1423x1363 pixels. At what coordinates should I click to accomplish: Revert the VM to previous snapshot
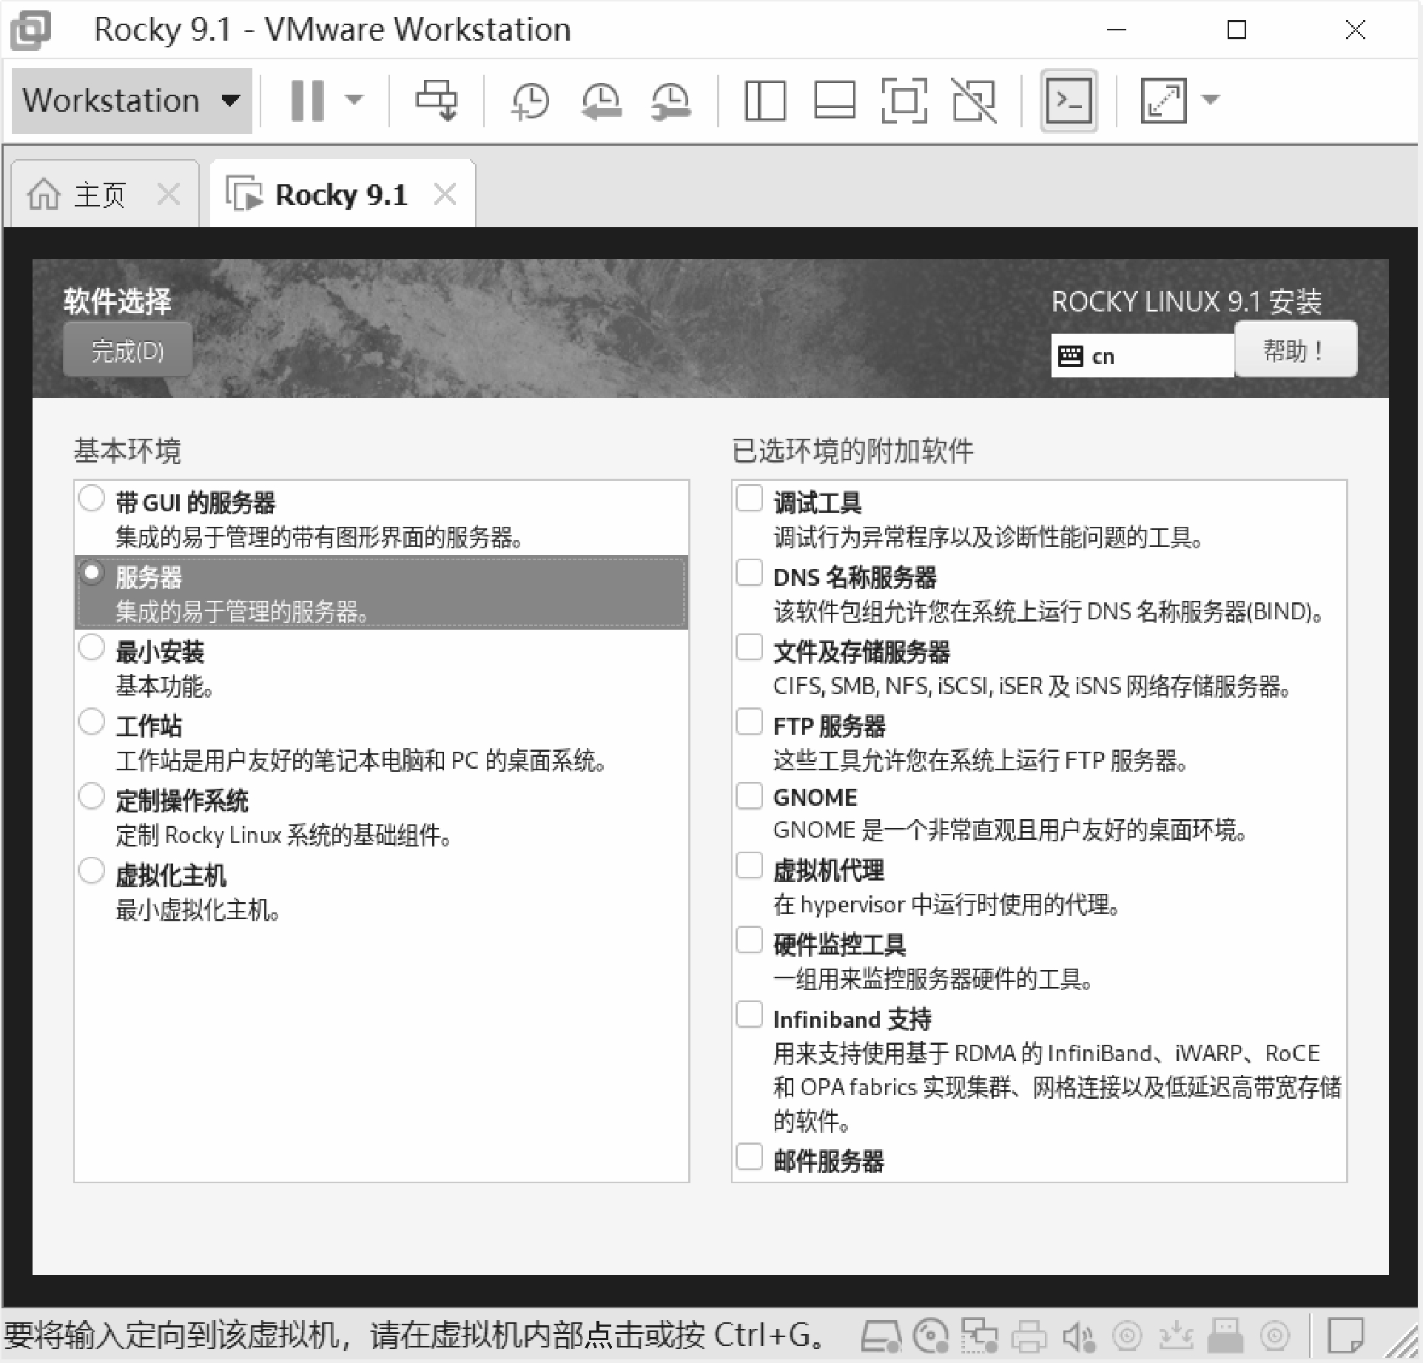[600, 100]
